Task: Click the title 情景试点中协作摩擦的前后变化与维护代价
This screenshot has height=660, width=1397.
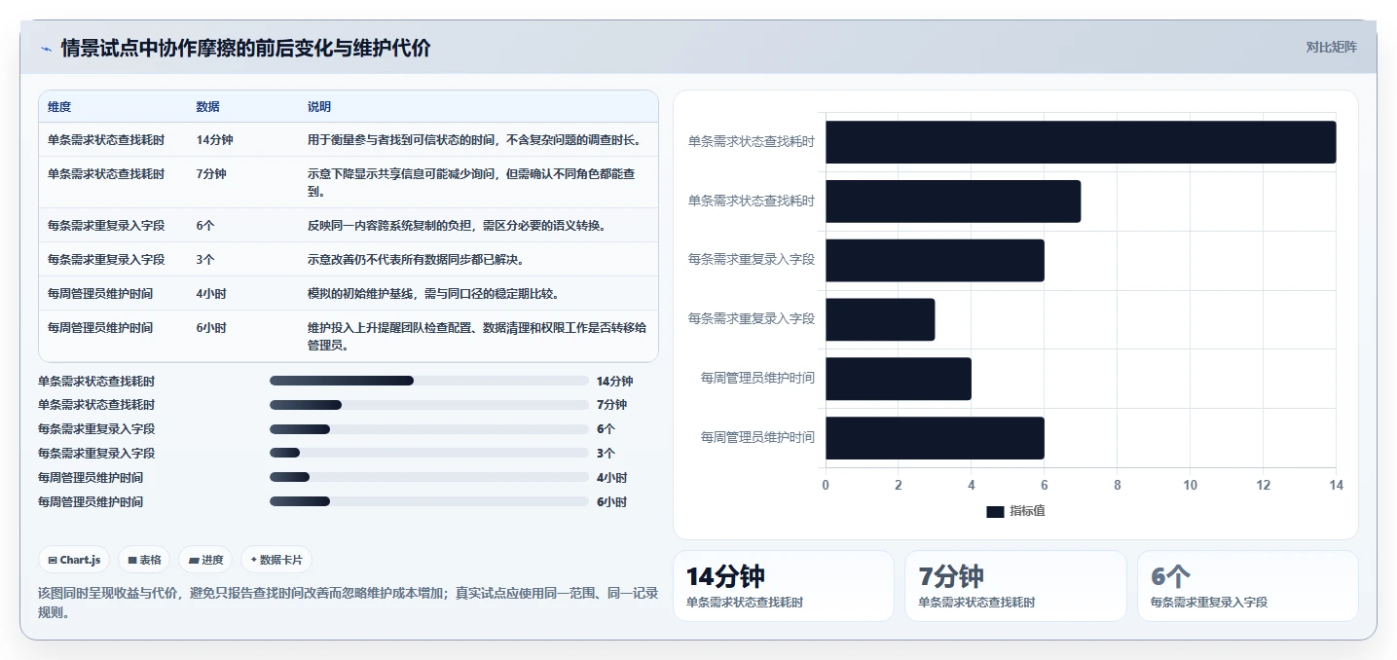Action: (245, 48)
